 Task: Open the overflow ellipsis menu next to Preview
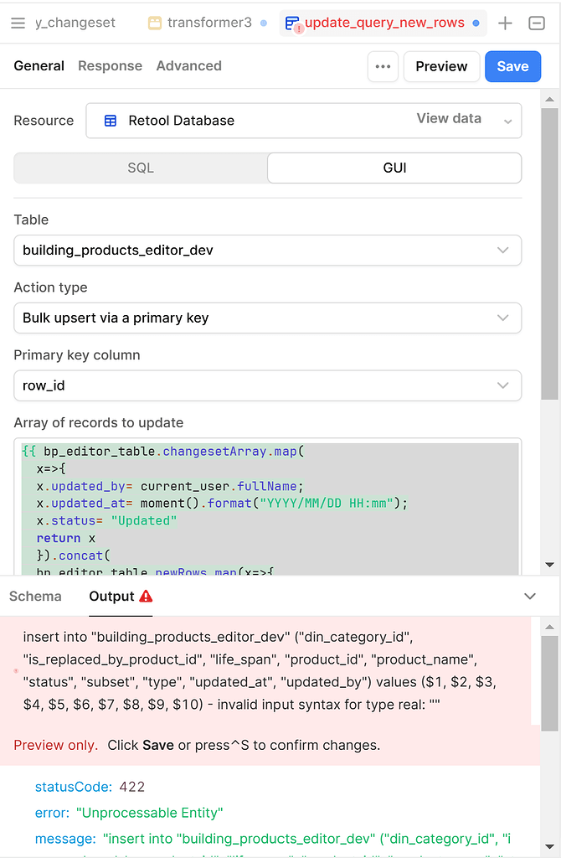pos(383,65)
